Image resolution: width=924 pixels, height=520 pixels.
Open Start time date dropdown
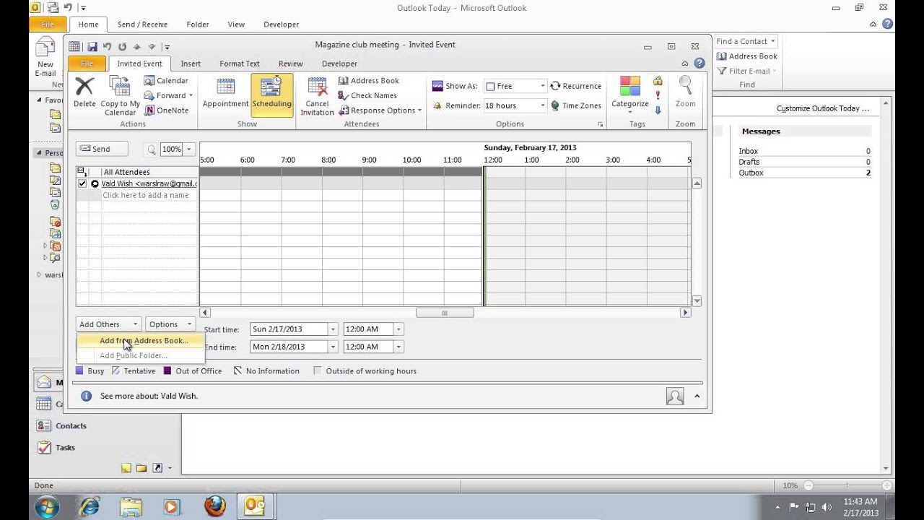(333, 329)
